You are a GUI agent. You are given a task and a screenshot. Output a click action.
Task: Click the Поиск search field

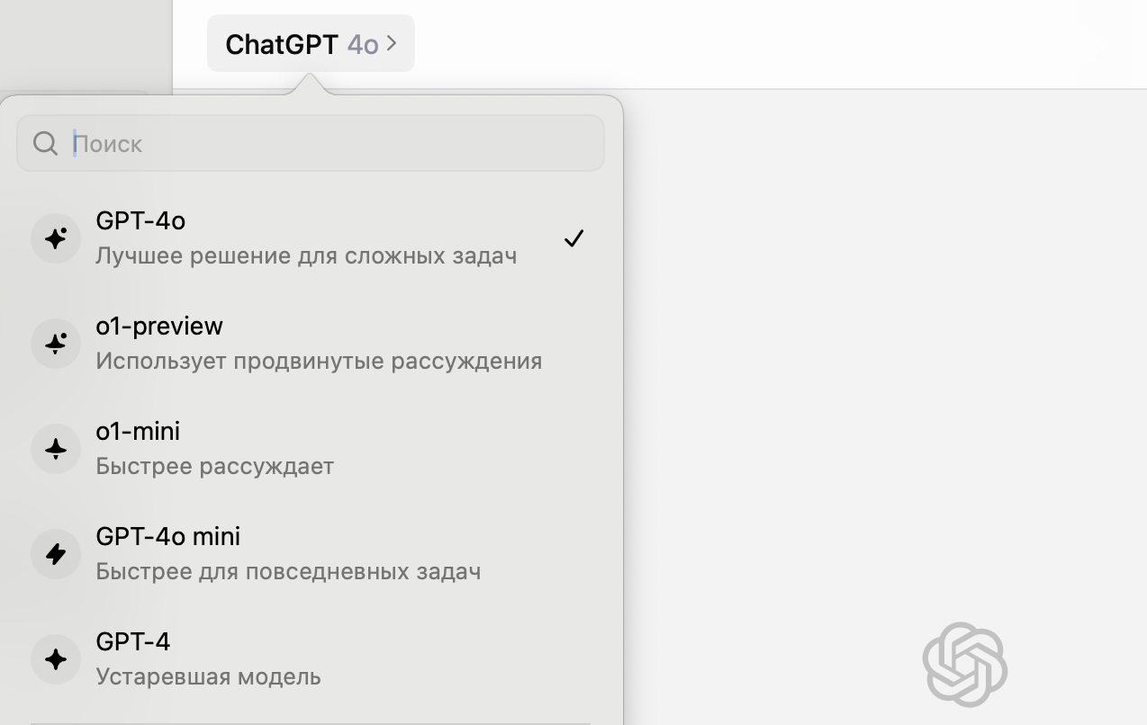click(x=311, y=143)
